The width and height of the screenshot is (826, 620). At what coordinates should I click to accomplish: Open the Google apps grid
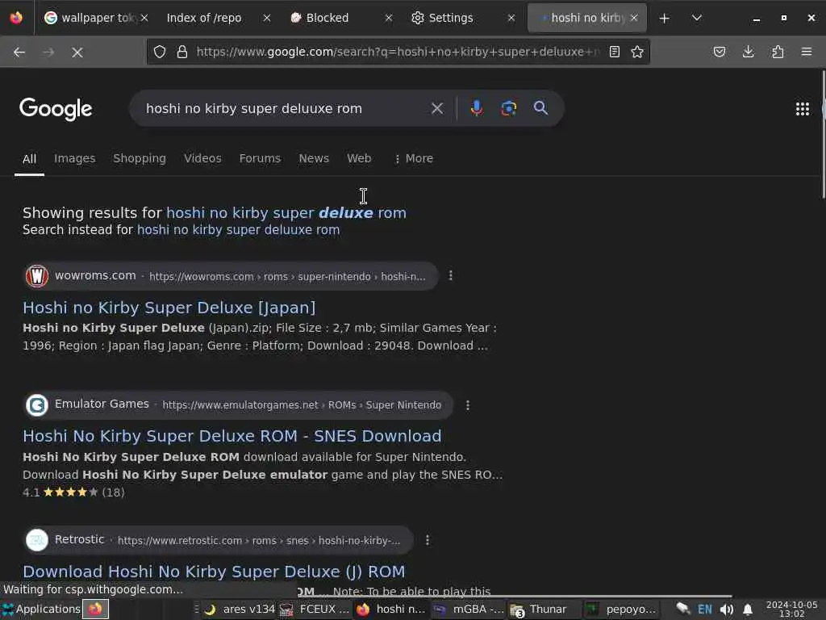803,109
